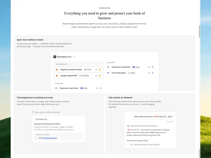
Task: Open the Northstar Sales Process Report attachment
Action: [x=145, y=145]
